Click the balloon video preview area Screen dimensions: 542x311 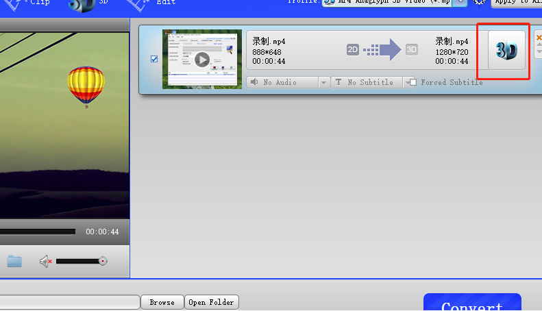[x=64, y=125]
